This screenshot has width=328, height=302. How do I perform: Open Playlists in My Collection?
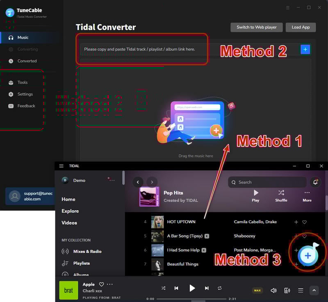pyautogui.click(x=76, y=263)
